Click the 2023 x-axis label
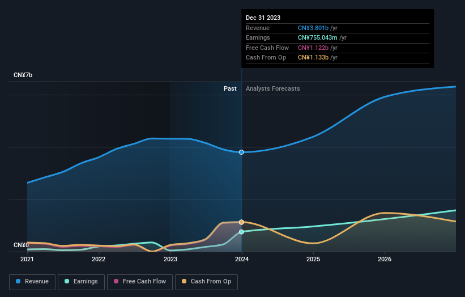 point(170,260)
